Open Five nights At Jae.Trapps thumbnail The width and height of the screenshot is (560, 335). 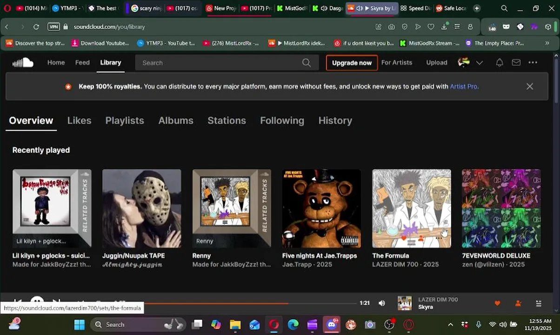point(321,208)
